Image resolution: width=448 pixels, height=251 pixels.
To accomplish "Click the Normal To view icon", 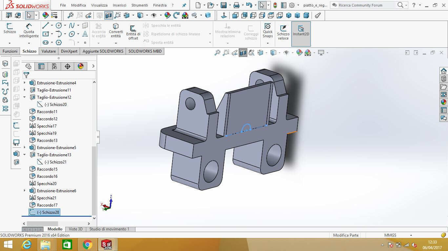I will [x=224, y=15].
